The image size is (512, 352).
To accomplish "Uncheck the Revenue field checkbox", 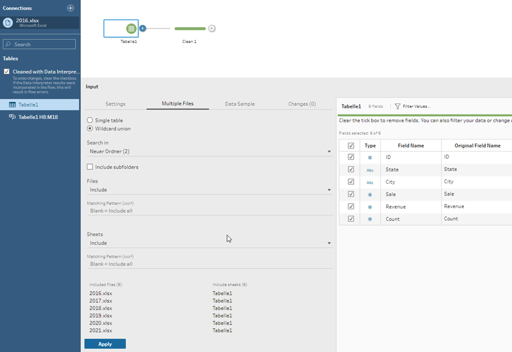I will (x=351, y=207).
